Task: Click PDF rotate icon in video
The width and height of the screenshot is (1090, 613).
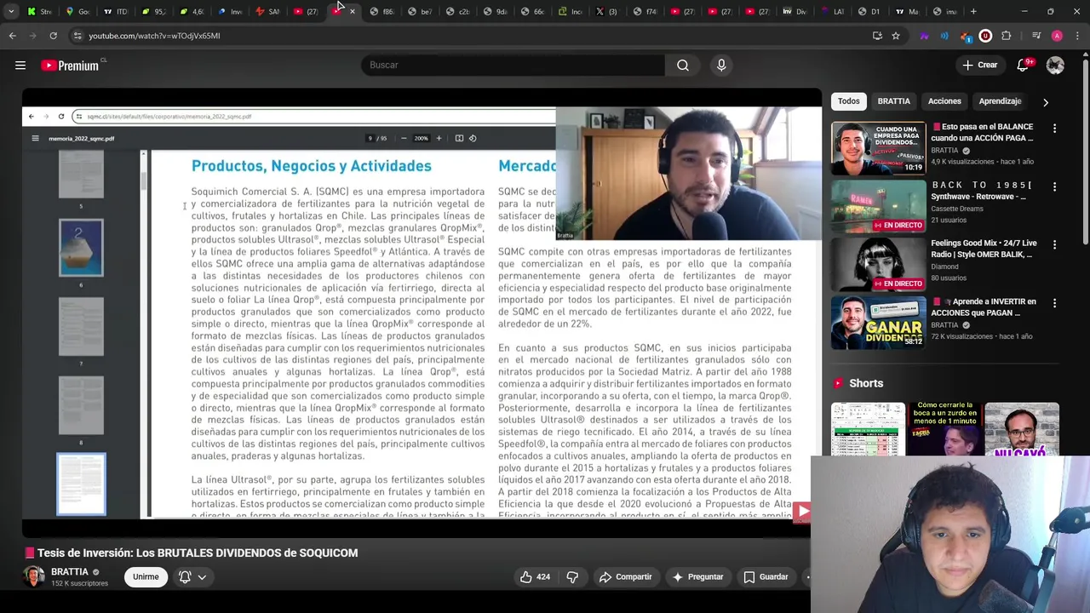Action: [x=473, y=138]
